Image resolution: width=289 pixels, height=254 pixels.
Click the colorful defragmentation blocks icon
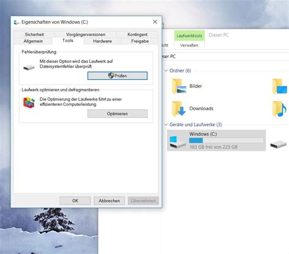[x=29, y=102]
